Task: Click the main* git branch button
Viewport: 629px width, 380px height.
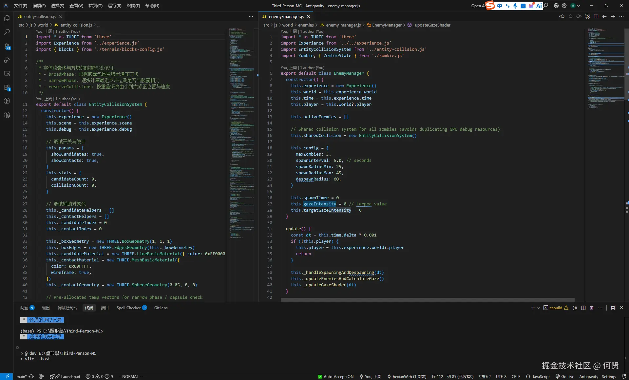Action: (x=21, y=377)
